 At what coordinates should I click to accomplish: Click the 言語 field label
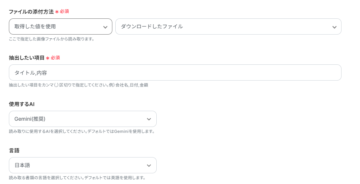click(x=14, y=151)
